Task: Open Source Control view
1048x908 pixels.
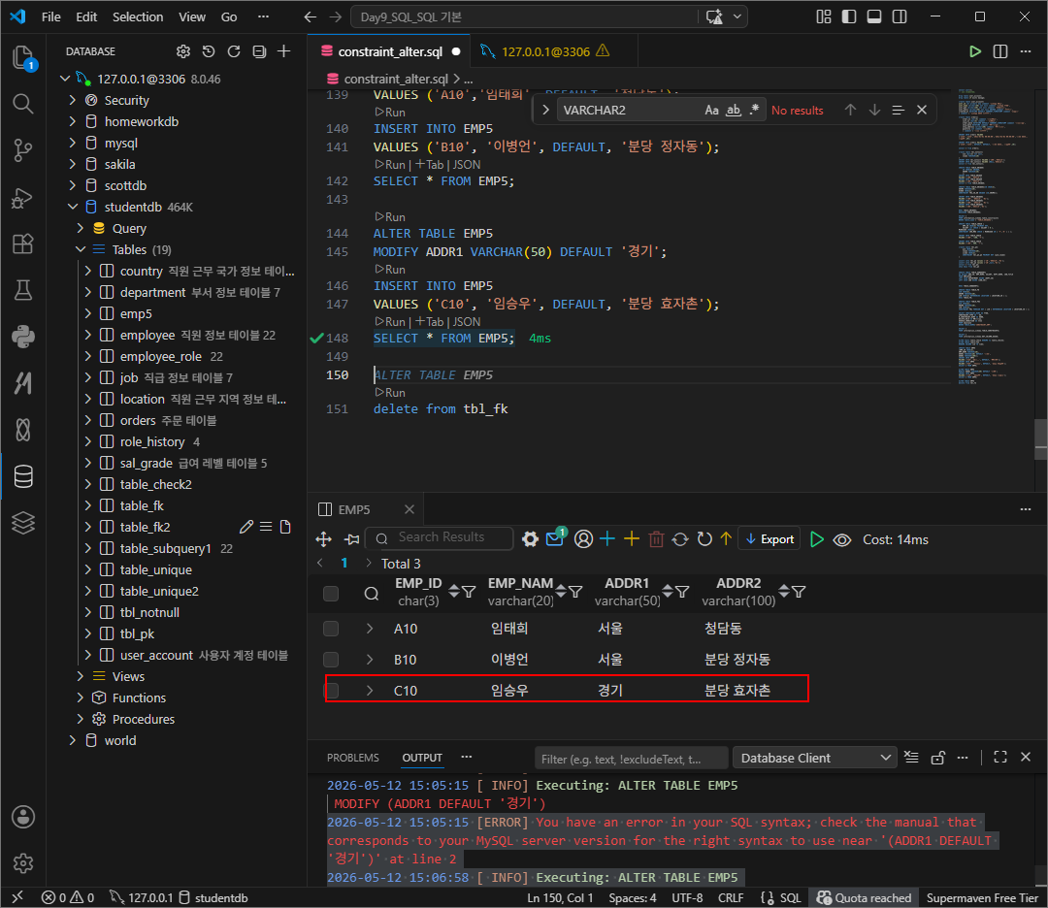Action: [x=22, y=150]
